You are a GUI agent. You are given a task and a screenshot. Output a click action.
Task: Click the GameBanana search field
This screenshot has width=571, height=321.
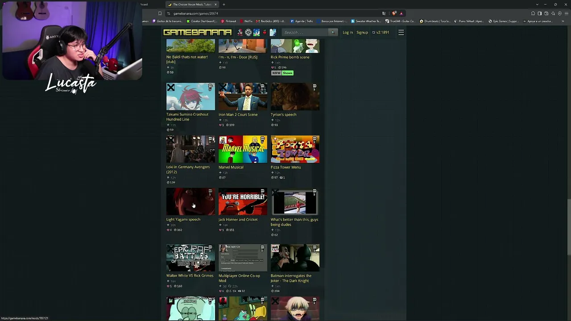click(x=306, y=33)
